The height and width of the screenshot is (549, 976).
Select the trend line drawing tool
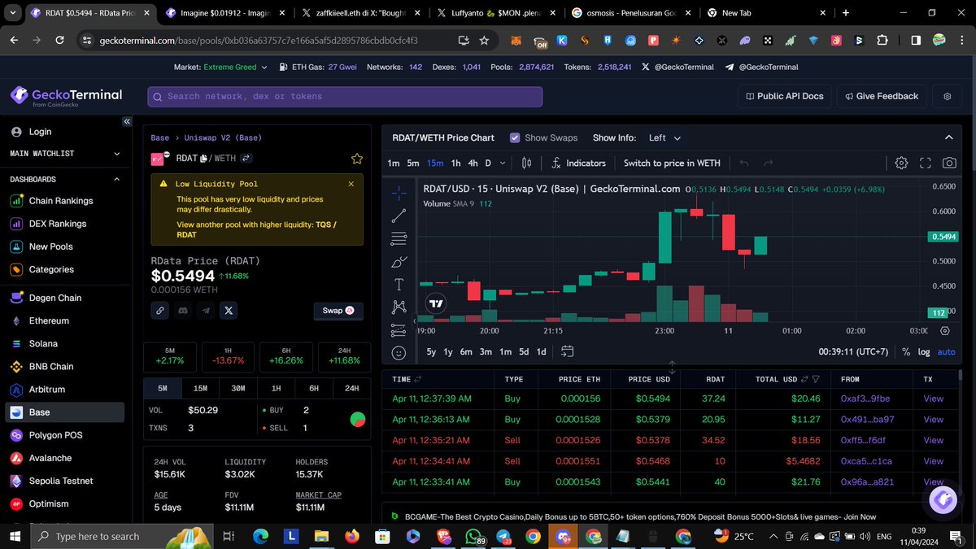(x=399, y=216)
